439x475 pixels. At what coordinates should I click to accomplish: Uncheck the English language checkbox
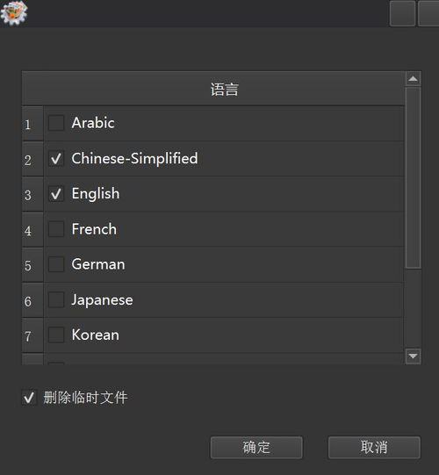pyautogui.click(x=56, y=194)
